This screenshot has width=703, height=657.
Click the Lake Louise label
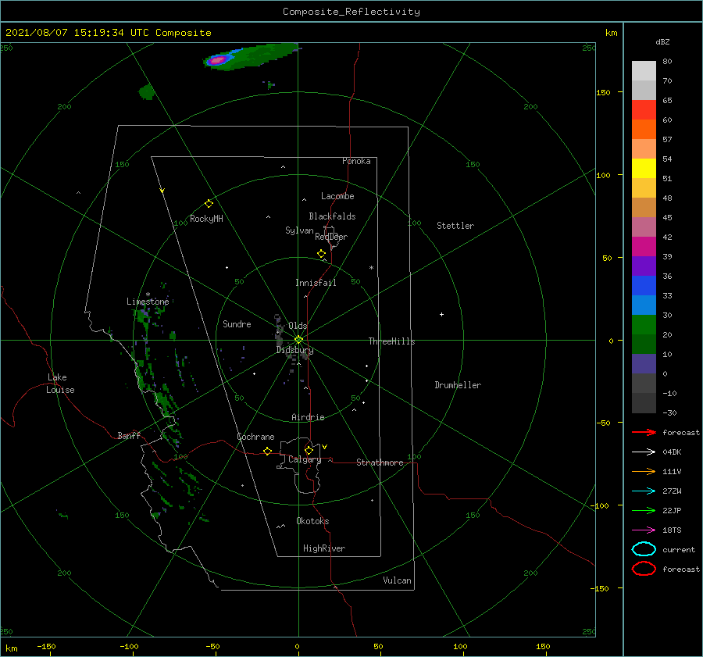(x=60, y=384)
